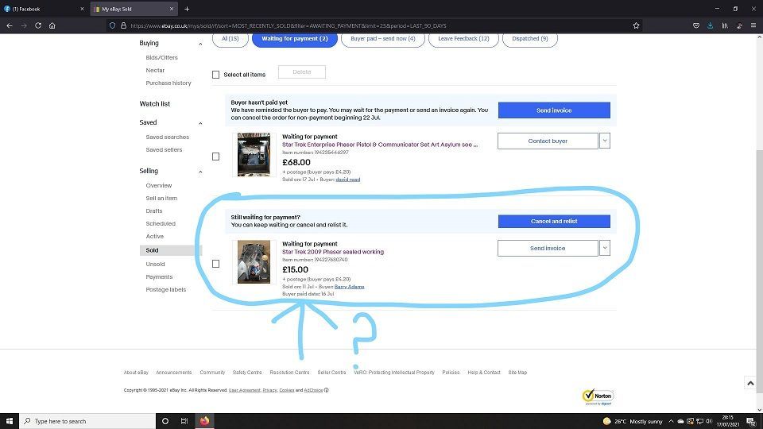Open the Windows Start menu

[x=10, y=421]
